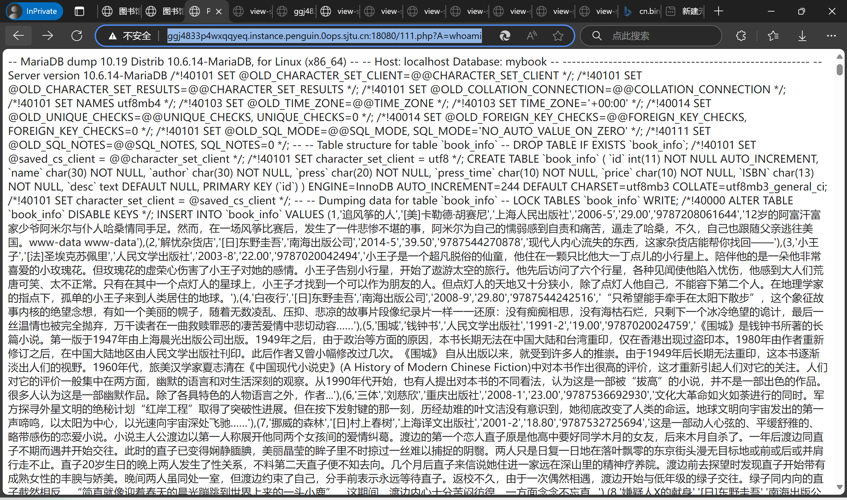847x500 pixels.
Task: Click the browser Back arrow button
Action: pyautogui.click(x=19, y=35)
